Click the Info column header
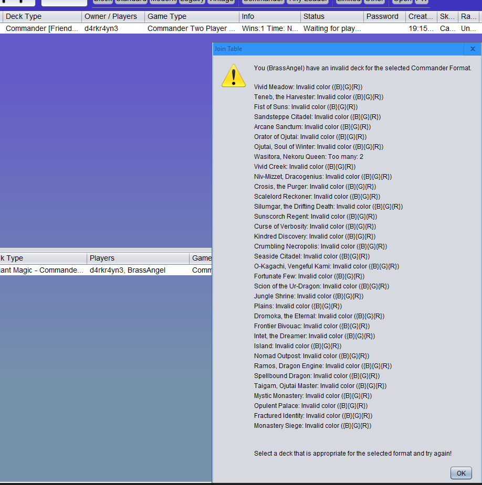The image size is (482, 485). tap(270, 16)
